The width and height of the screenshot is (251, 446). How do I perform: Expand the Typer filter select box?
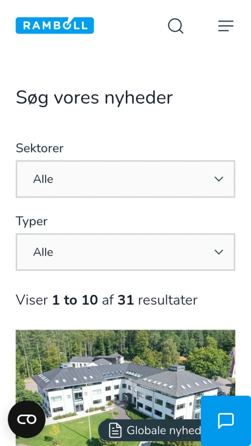click(x=125, y=252)
